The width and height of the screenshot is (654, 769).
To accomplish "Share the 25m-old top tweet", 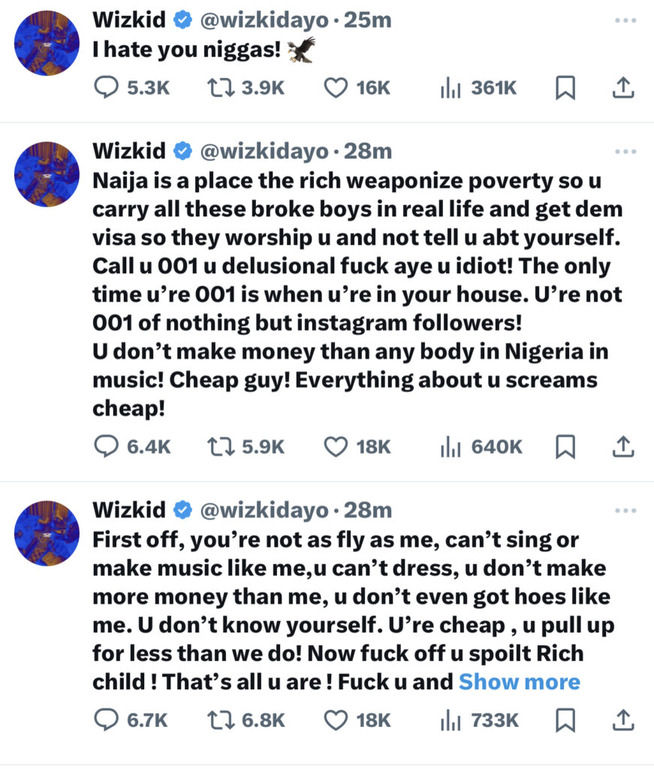I will (622, 89).
